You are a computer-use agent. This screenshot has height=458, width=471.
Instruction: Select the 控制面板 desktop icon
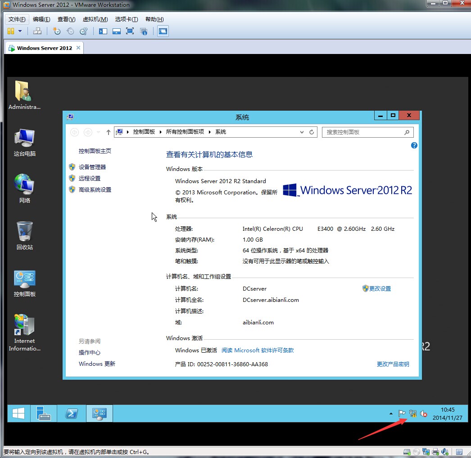coord(25,283)
